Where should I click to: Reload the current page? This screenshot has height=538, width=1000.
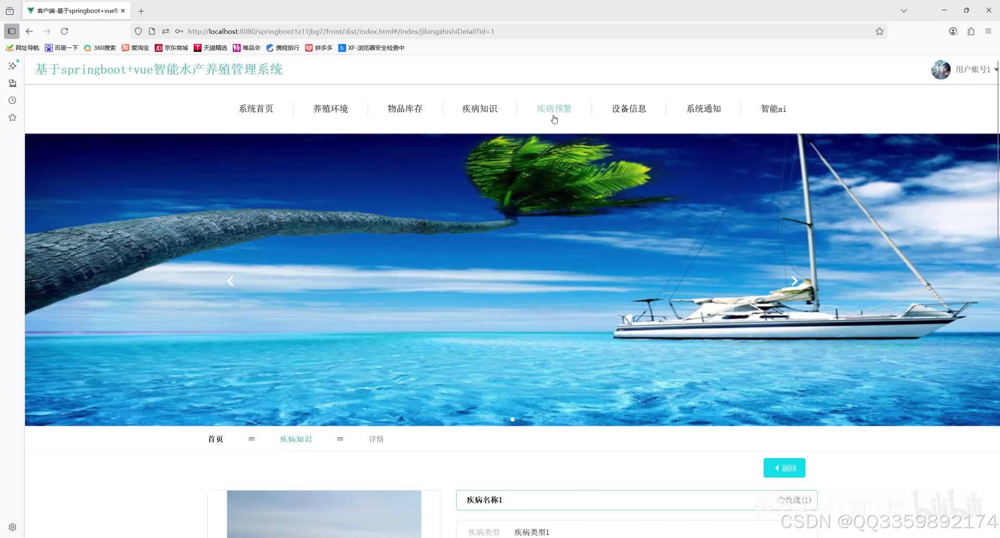(64, 31)
